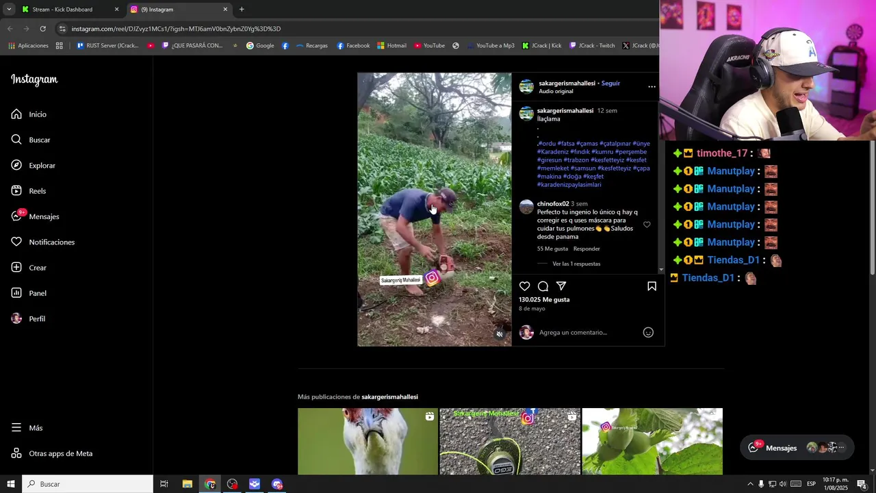Reload the current page
Viewport: 876px width, 493px height.
[x=42, y=29]
